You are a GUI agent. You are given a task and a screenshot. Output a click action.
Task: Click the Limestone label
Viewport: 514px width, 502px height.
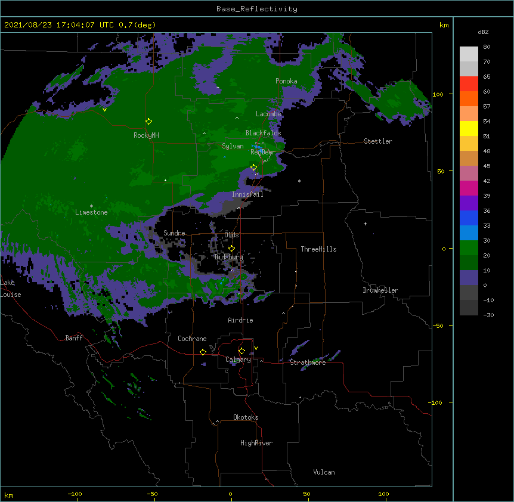91,212
